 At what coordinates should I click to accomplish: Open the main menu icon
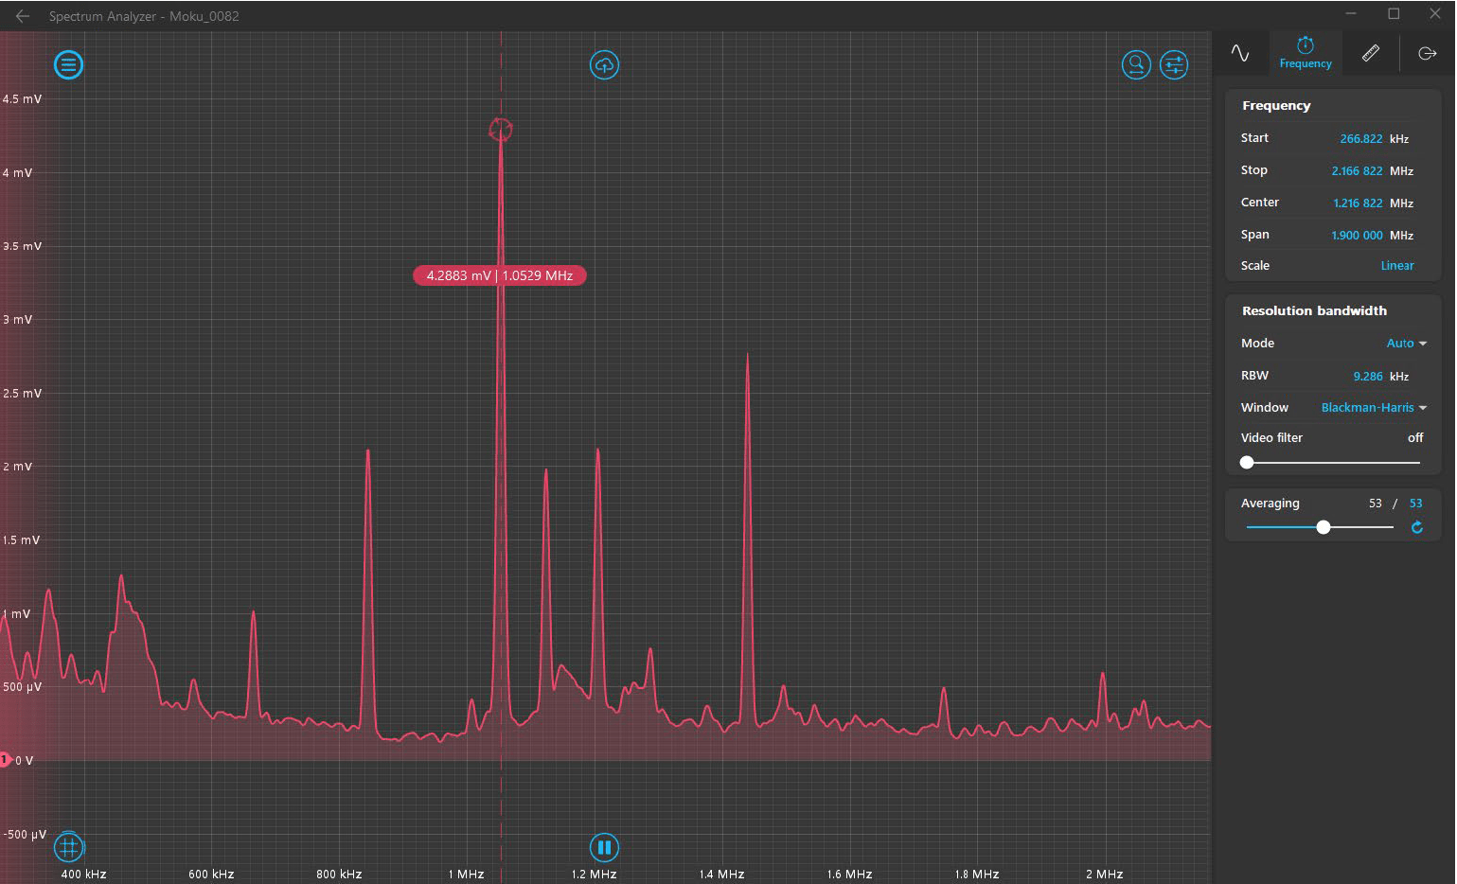click(x=68, y=65)
